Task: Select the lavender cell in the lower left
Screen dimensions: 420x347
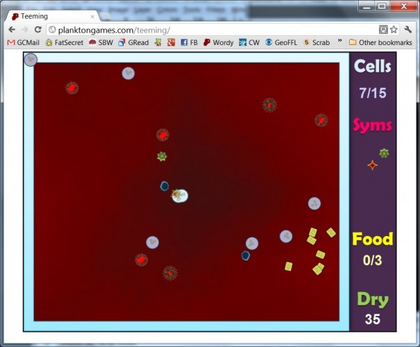Action: click(152, 242)
